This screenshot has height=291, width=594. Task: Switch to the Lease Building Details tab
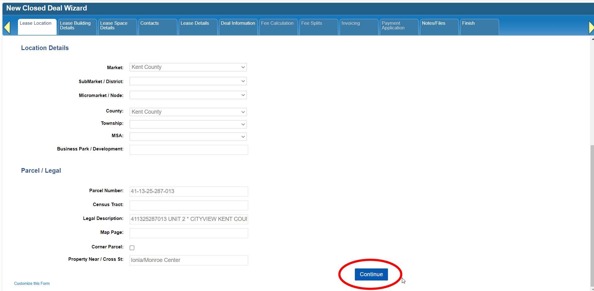click(x=77, y=26)
